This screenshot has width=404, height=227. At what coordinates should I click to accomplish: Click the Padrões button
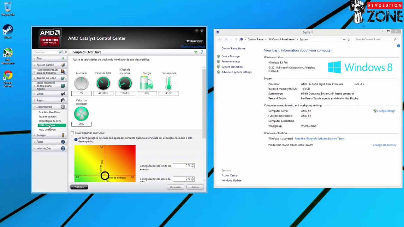coord(79,187)
